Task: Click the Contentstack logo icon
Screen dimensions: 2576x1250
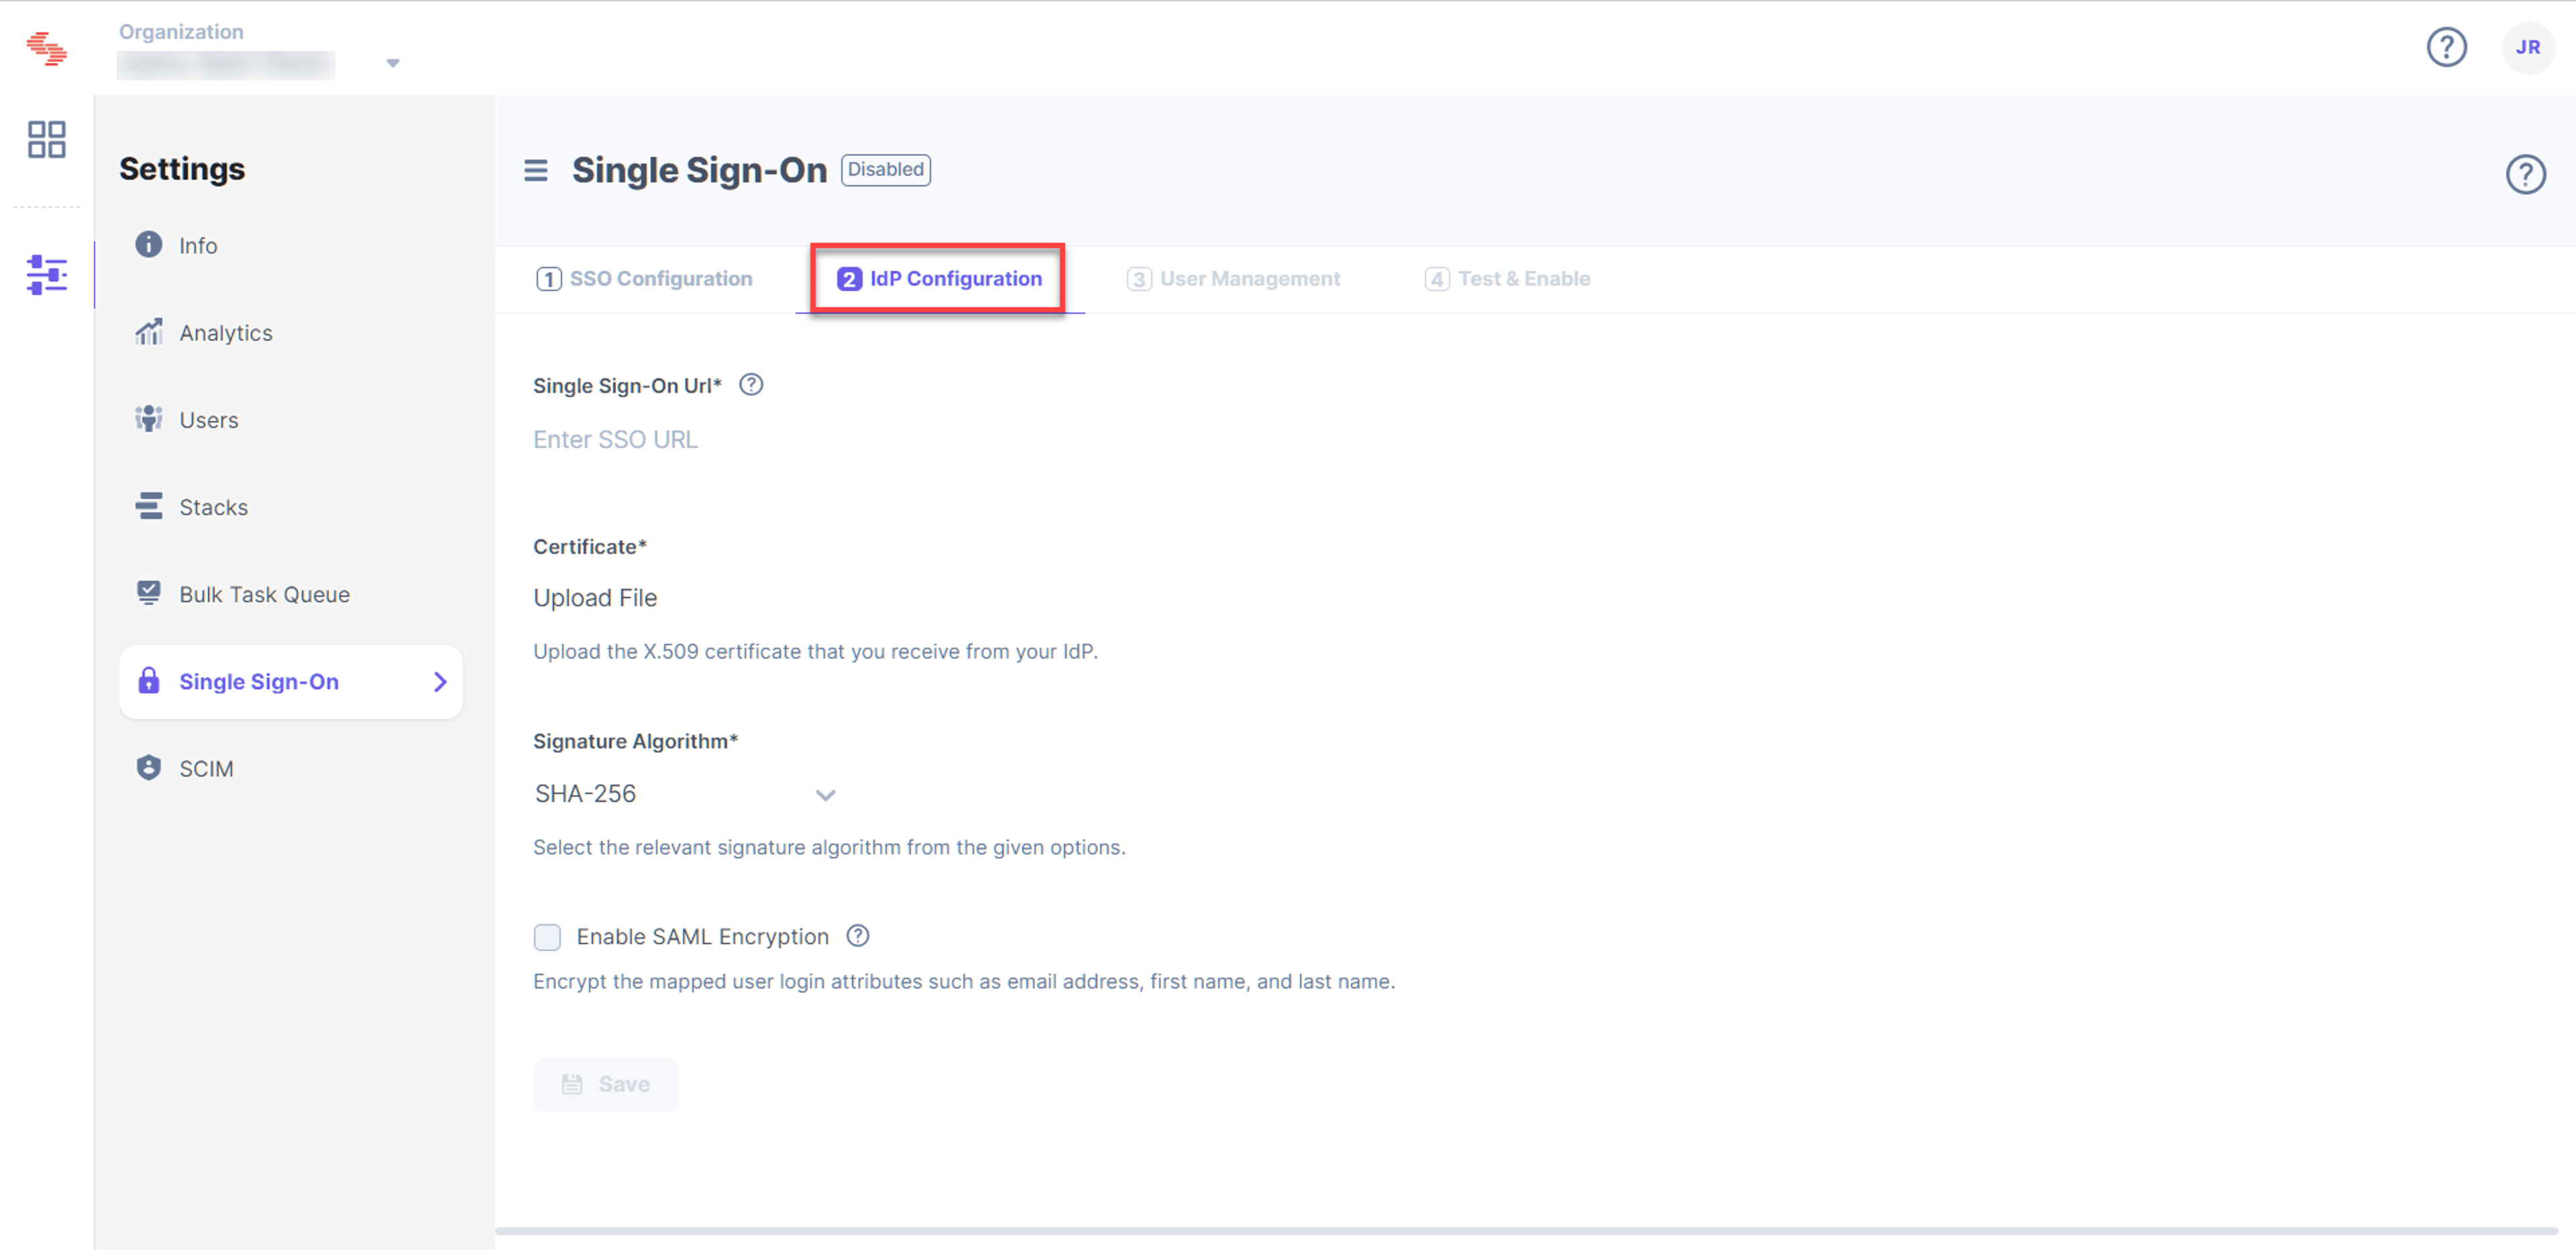Action: 47,47
